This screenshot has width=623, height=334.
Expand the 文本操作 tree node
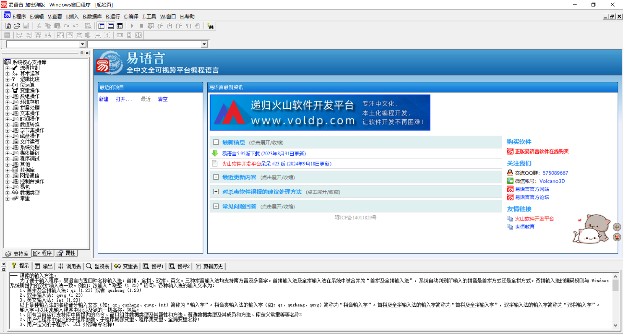(7, 113)
